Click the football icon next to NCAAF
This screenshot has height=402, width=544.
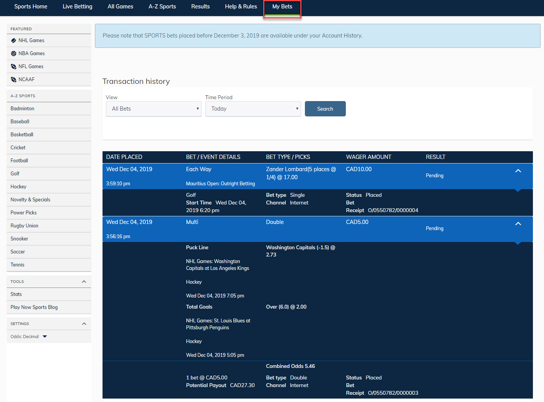(x=13, y=79)
